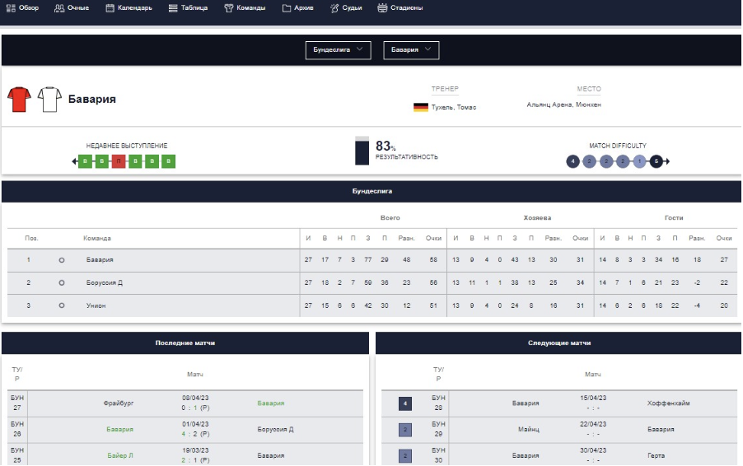Expand the Бундеслига league dropdown
This screenshot has height=466, width=743.
coord(338,50)
